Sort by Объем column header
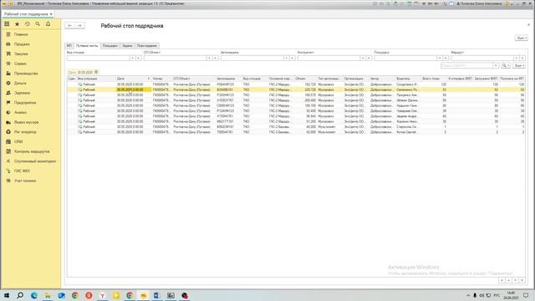 point(305,79)
